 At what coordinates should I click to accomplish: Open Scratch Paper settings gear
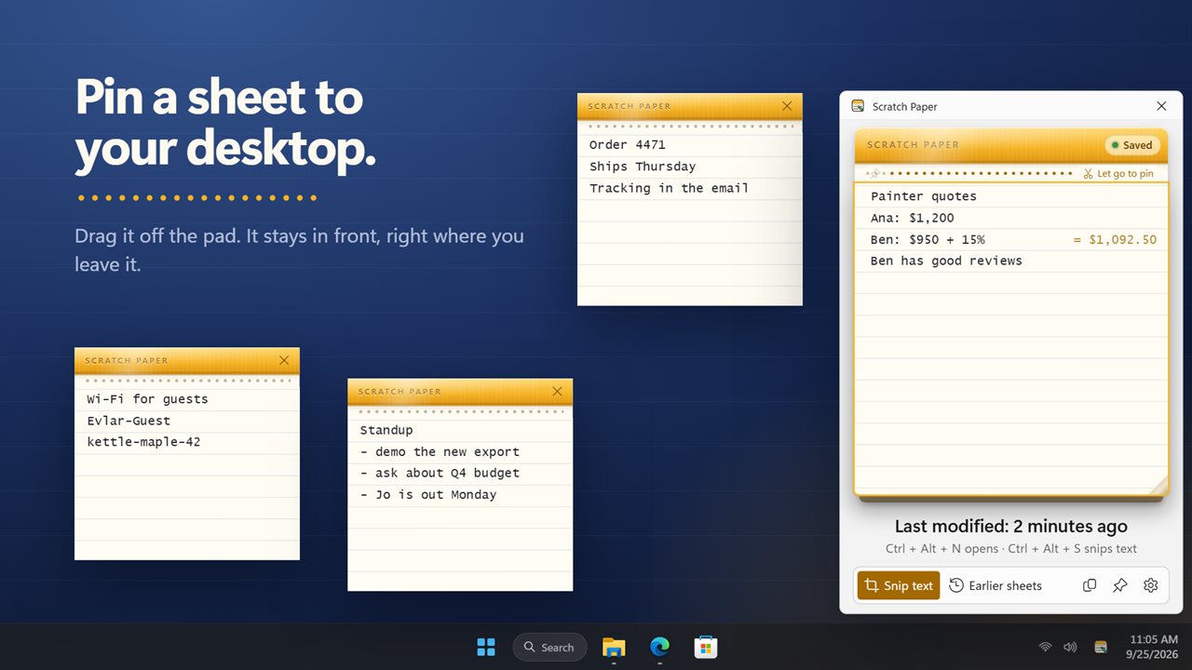pyautogui.click(x=1151, y=585)
